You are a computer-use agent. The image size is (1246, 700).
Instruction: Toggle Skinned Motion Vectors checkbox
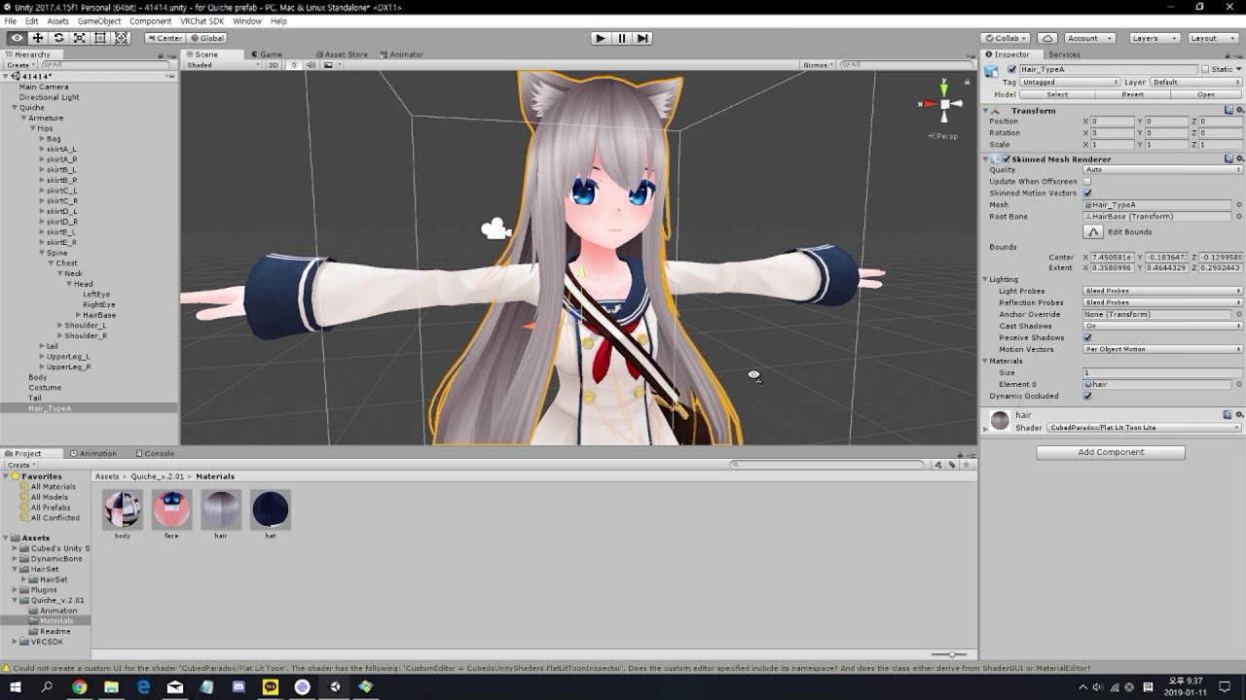click(x=1087, y=193)
